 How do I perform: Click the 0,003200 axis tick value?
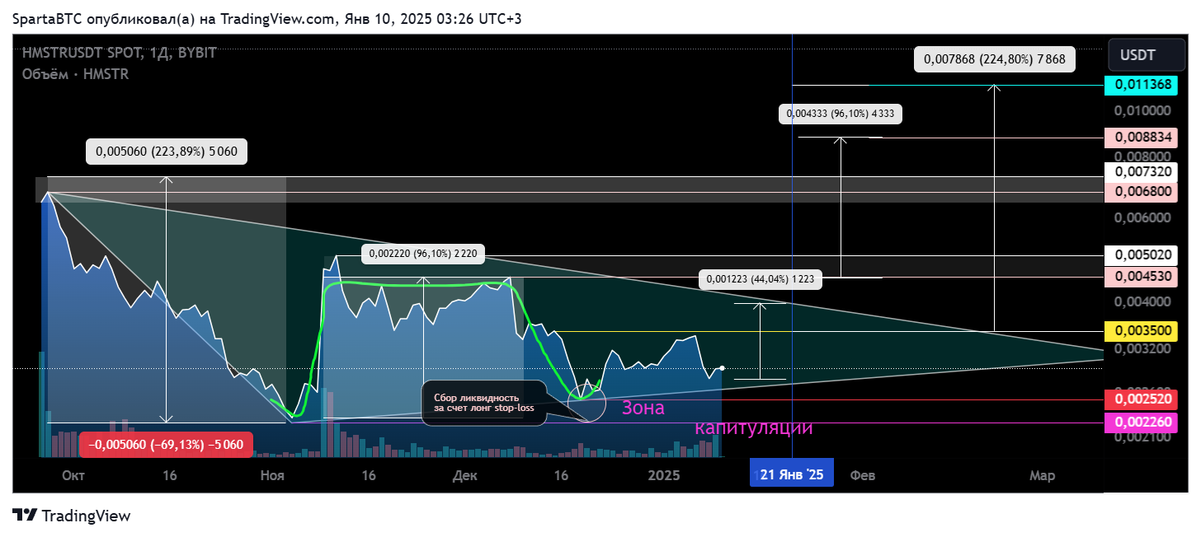coord(1142,348)
